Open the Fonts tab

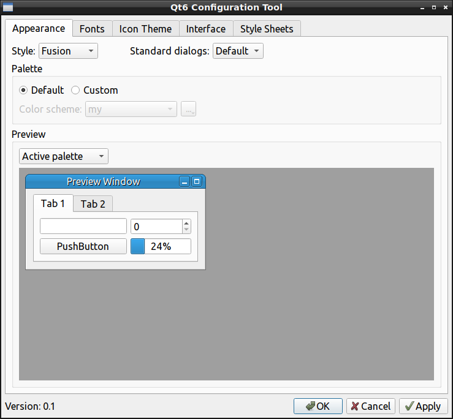pos(92,29)
